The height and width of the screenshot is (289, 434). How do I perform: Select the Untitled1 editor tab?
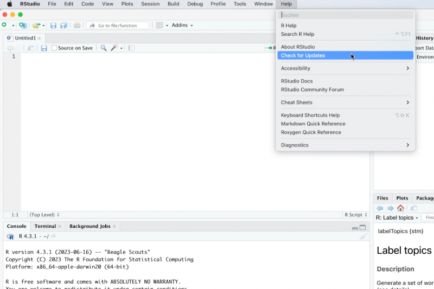pos(25,38)
